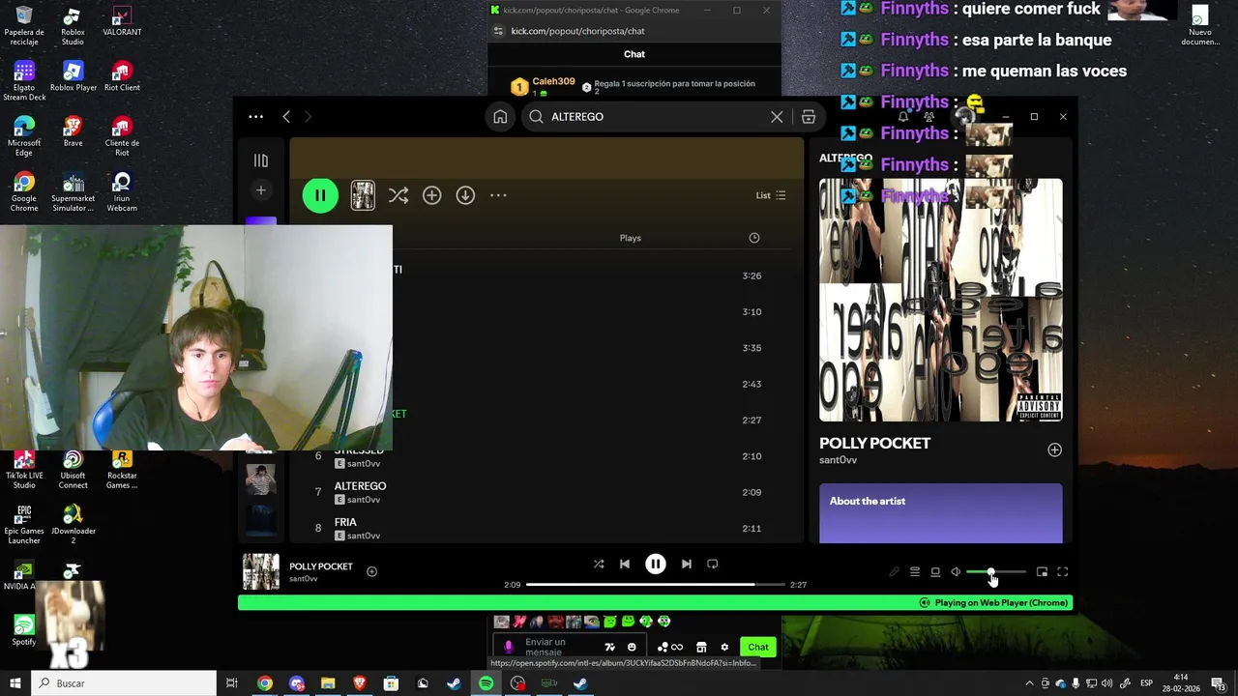
Task: Pause the ALTEREGO album with green button
Action: pos(320,195)
